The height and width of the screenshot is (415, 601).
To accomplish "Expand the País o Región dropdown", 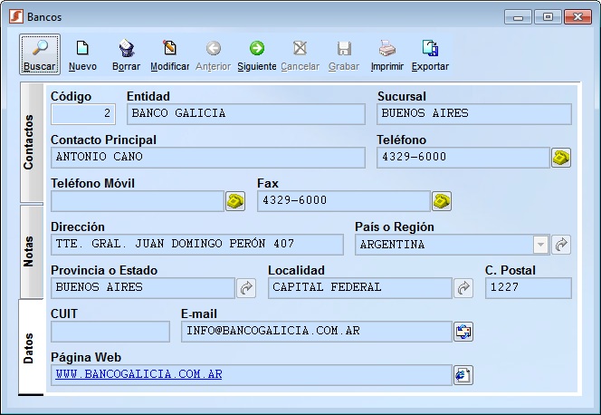I will point(540,245).
